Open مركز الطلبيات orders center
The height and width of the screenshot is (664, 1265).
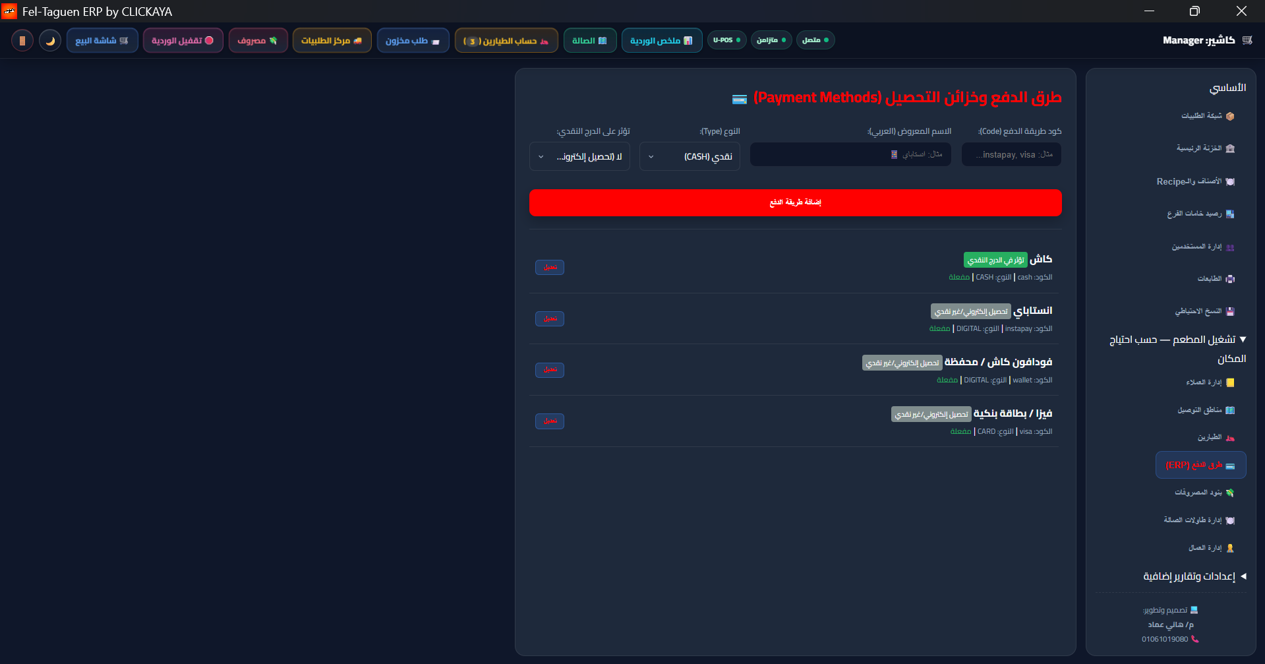pos(332,40)
